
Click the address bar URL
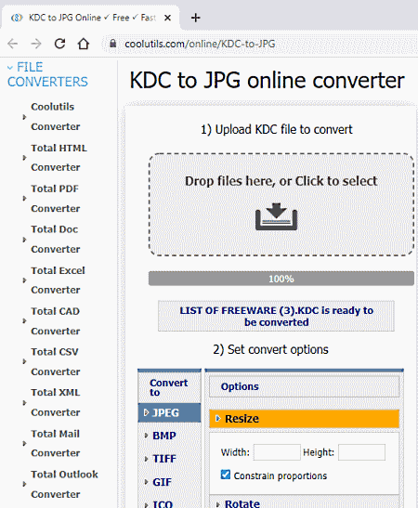pos(200,44)
